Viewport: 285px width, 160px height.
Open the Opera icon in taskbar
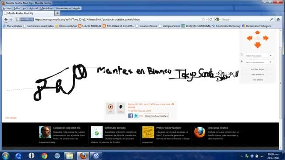31,156
